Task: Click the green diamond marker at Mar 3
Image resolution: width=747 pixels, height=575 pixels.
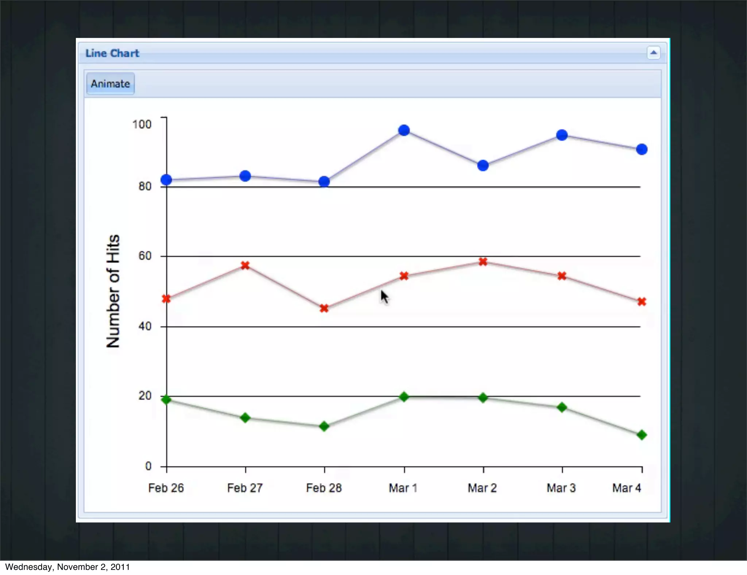Action: click(x=562, y=407)
